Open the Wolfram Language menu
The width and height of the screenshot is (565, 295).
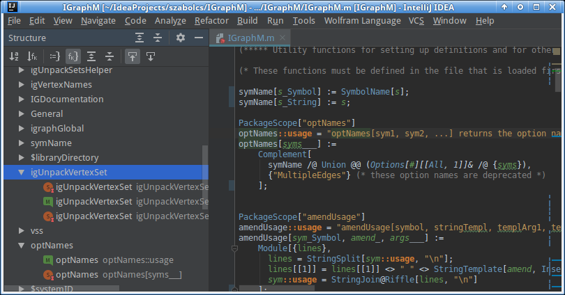363,21
